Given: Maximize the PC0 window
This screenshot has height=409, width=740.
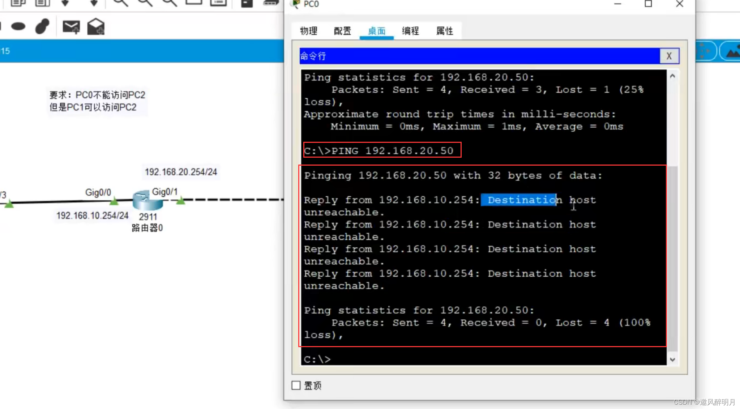Looking at the screenshot, I should [648, 4].
